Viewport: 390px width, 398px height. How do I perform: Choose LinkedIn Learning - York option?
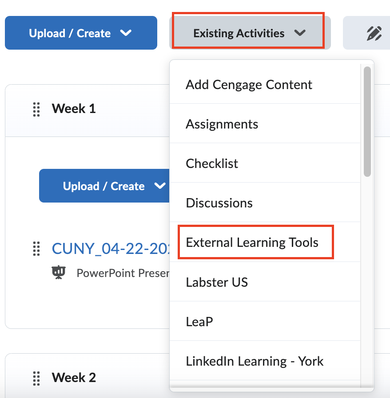[255, 361]
